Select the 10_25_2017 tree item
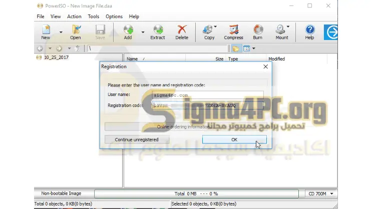Screen dimensions: 372x209 (56, 57)
